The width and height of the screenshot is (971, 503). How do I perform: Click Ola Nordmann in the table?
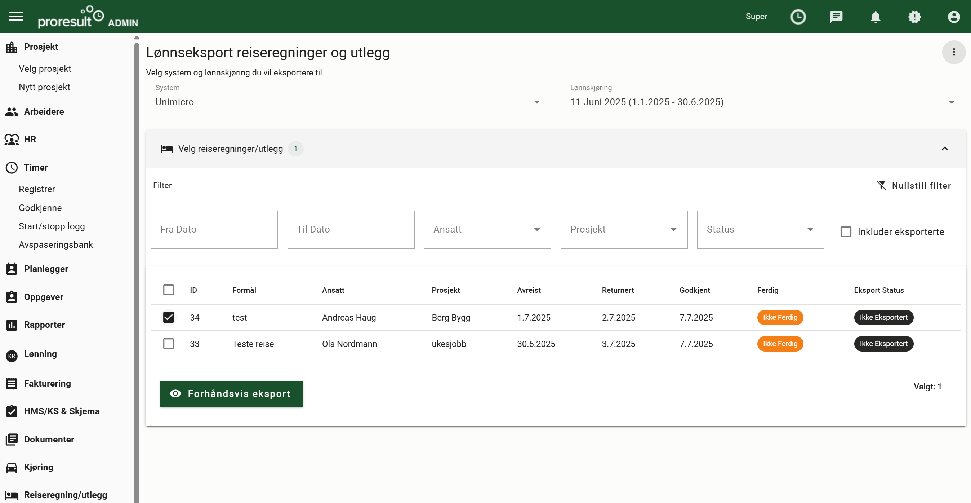coord(349,344)
